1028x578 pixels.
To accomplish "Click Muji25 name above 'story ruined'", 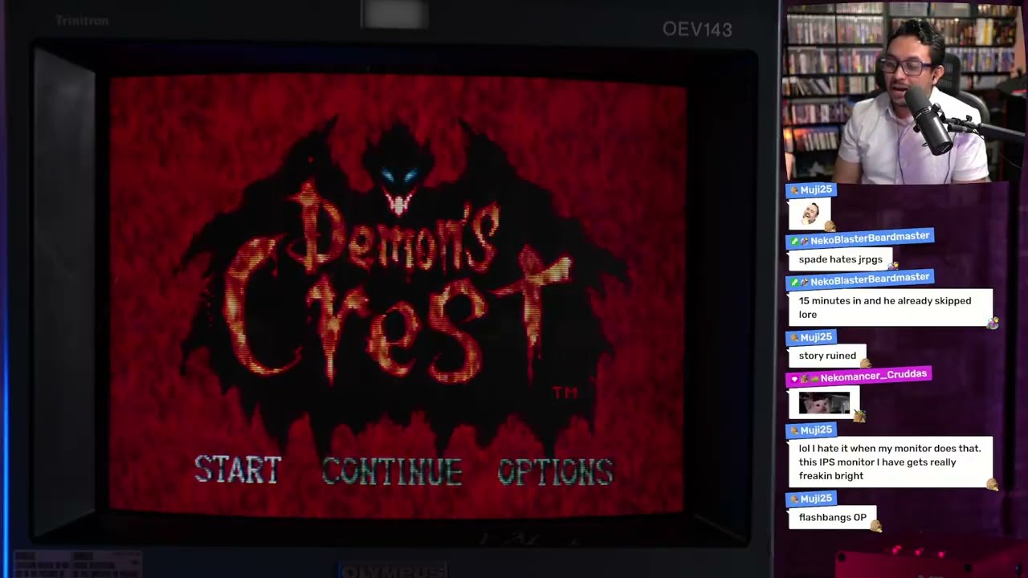I will pyautogui.click(x=816, y=337).
